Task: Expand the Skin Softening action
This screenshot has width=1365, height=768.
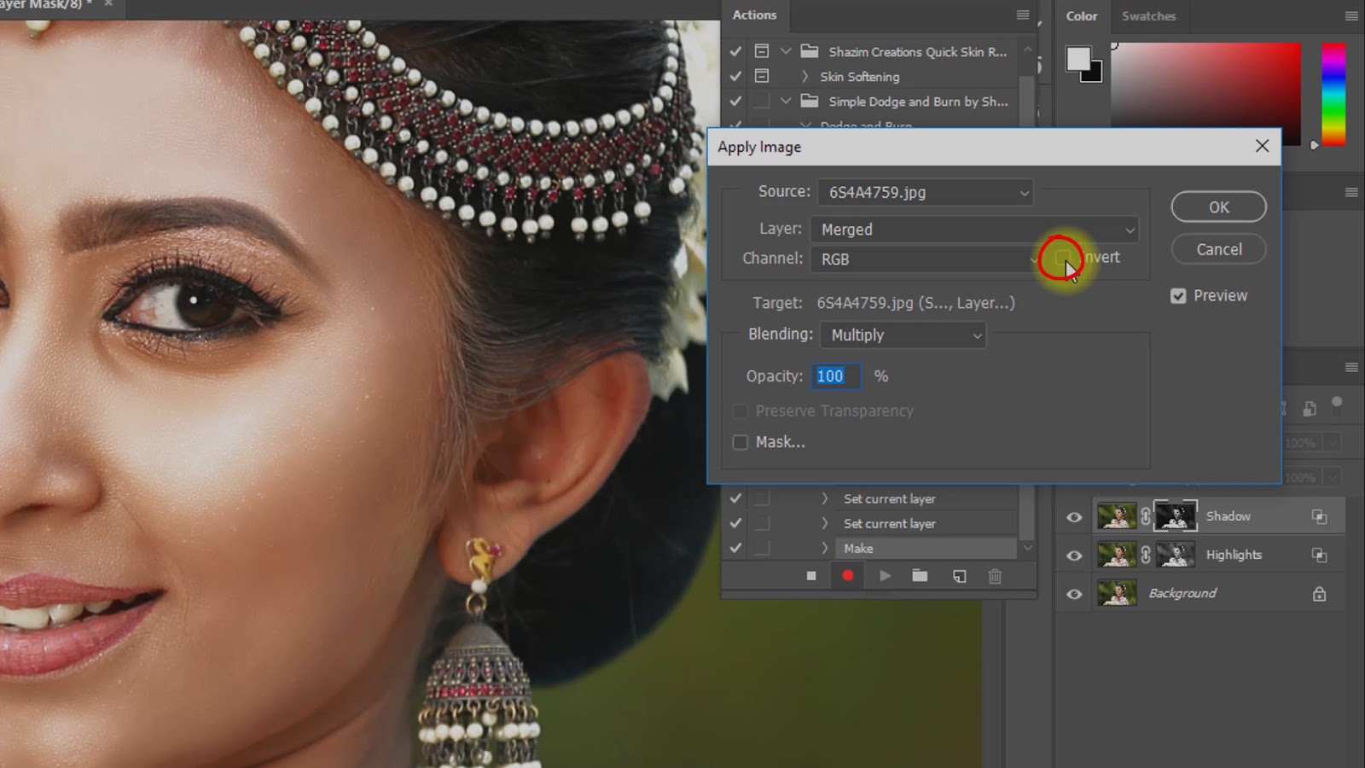Action: (x=804, y=77)
